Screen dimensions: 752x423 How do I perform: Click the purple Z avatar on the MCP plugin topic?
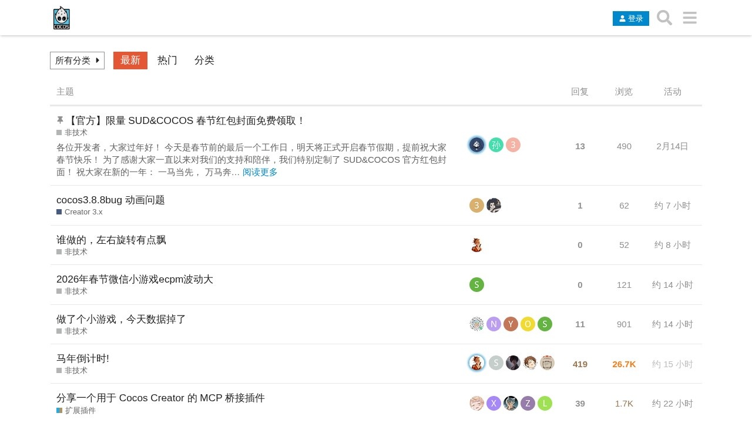528,403
